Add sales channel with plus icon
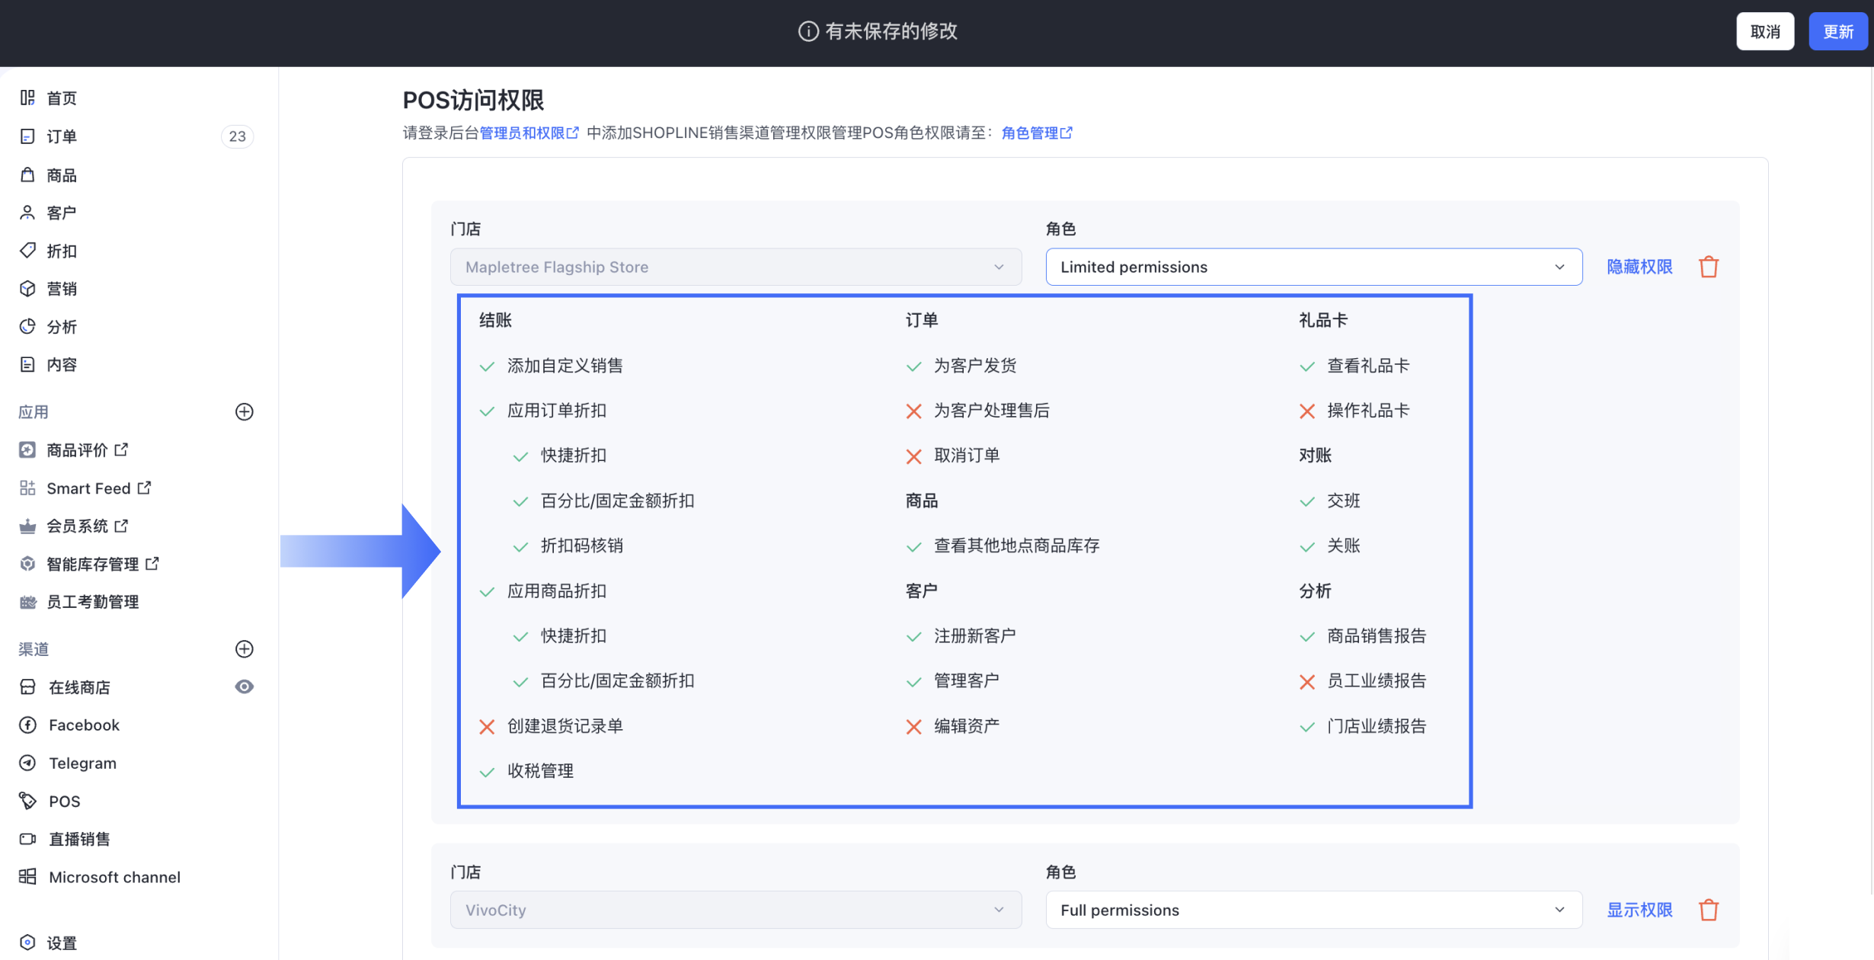Viewport: 1874px width, 960px height. point(244,649)
